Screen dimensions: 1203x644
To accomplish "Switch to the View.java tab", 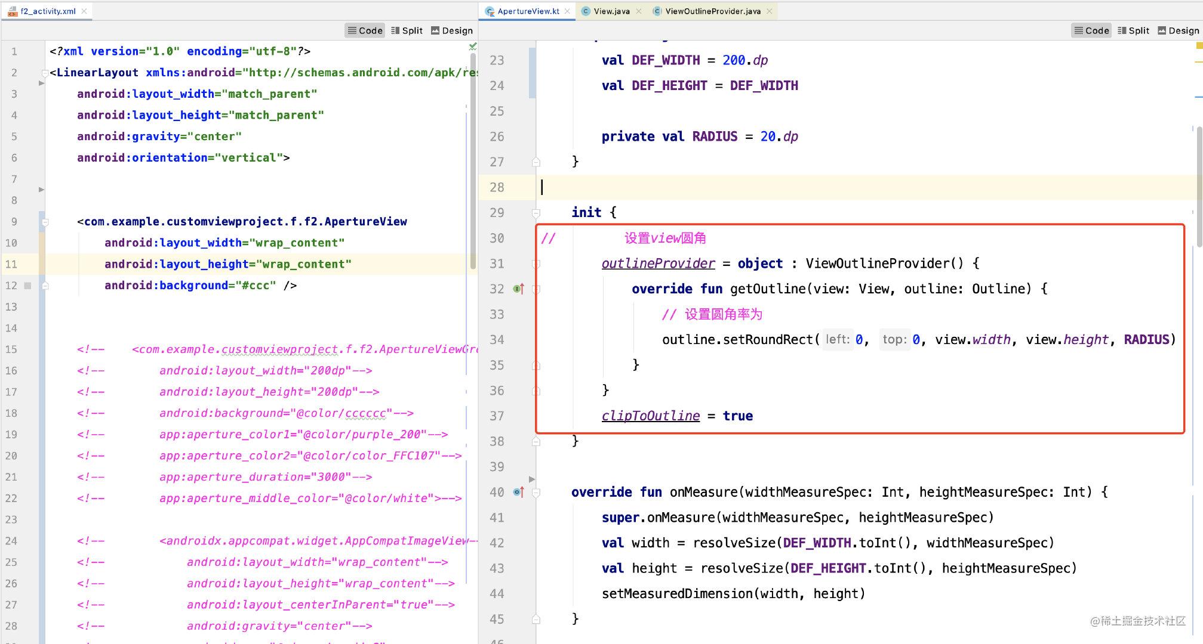I will pyautogui.click(x=611, y=11).
